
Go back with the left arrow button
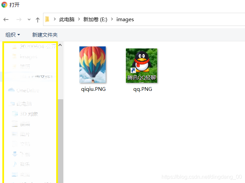[x=6, y=20]
